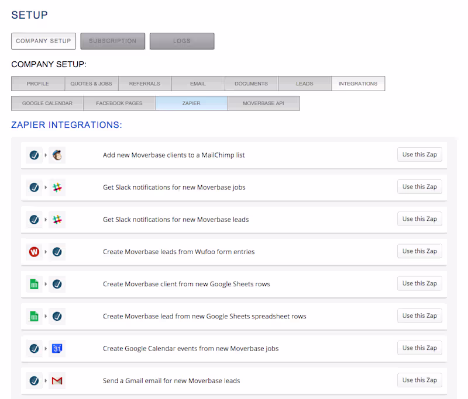The height and width of the screenshot is (399, 468).
Task: Use the Wufoo form entries zap
Action: click(419, 251)
